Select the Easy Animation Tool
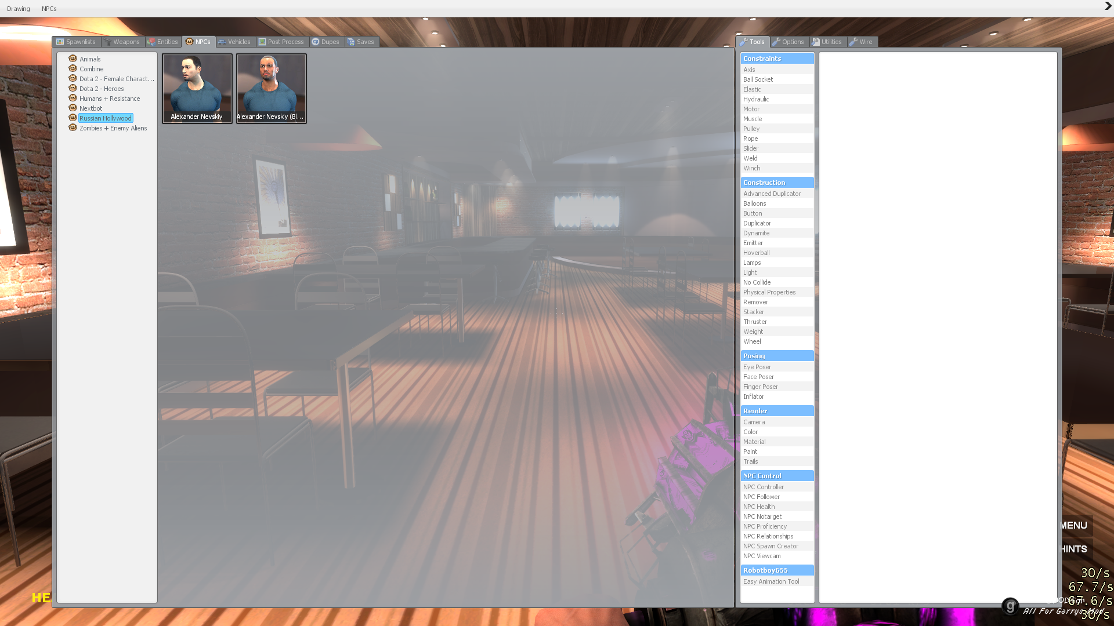1114x626 pixels. (777, 581)
